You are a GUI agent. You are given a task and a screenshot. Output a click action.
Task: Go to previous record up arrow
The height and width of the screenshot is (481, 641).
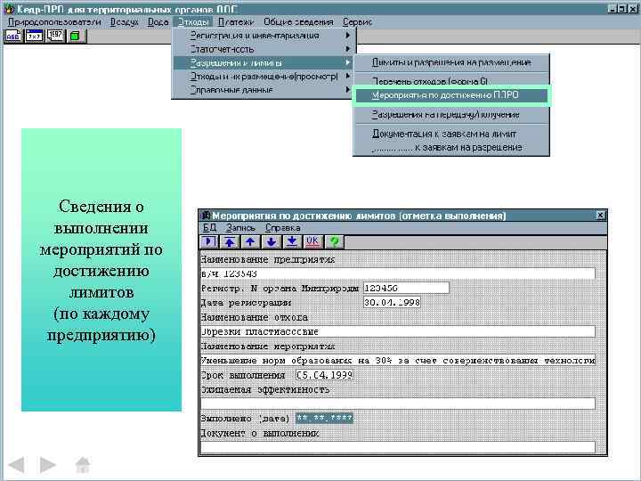[x=250, y=241]
